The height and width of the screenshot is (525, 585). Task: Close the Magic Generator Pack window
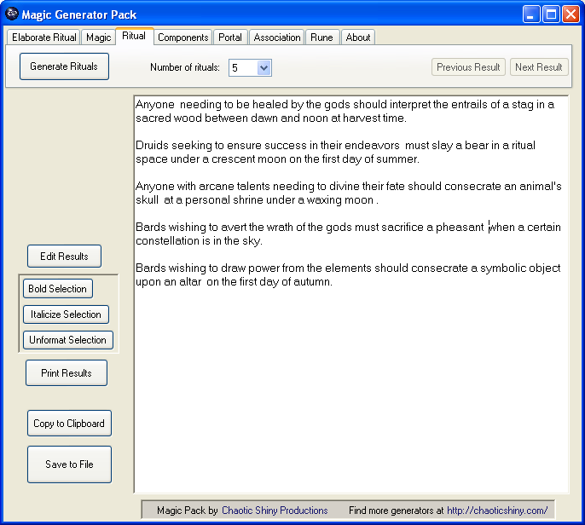571,14
